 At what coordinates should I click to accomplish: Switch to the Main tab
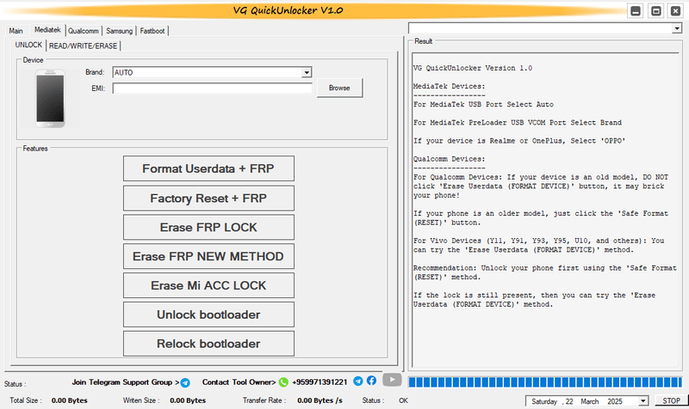tap(16, 31)
